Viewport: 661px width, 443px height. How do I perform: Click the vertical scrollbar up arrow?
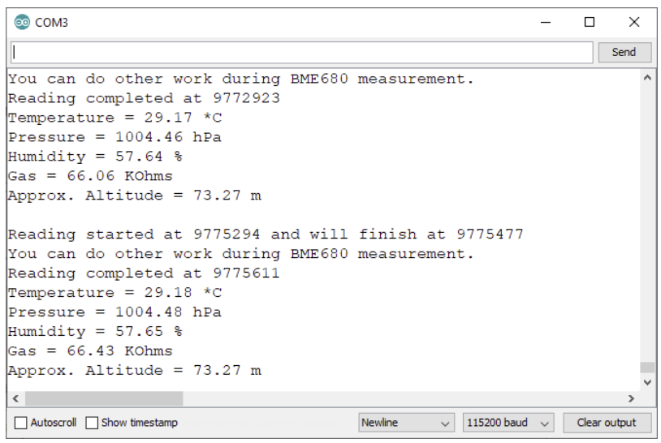[x=646, y=79]
